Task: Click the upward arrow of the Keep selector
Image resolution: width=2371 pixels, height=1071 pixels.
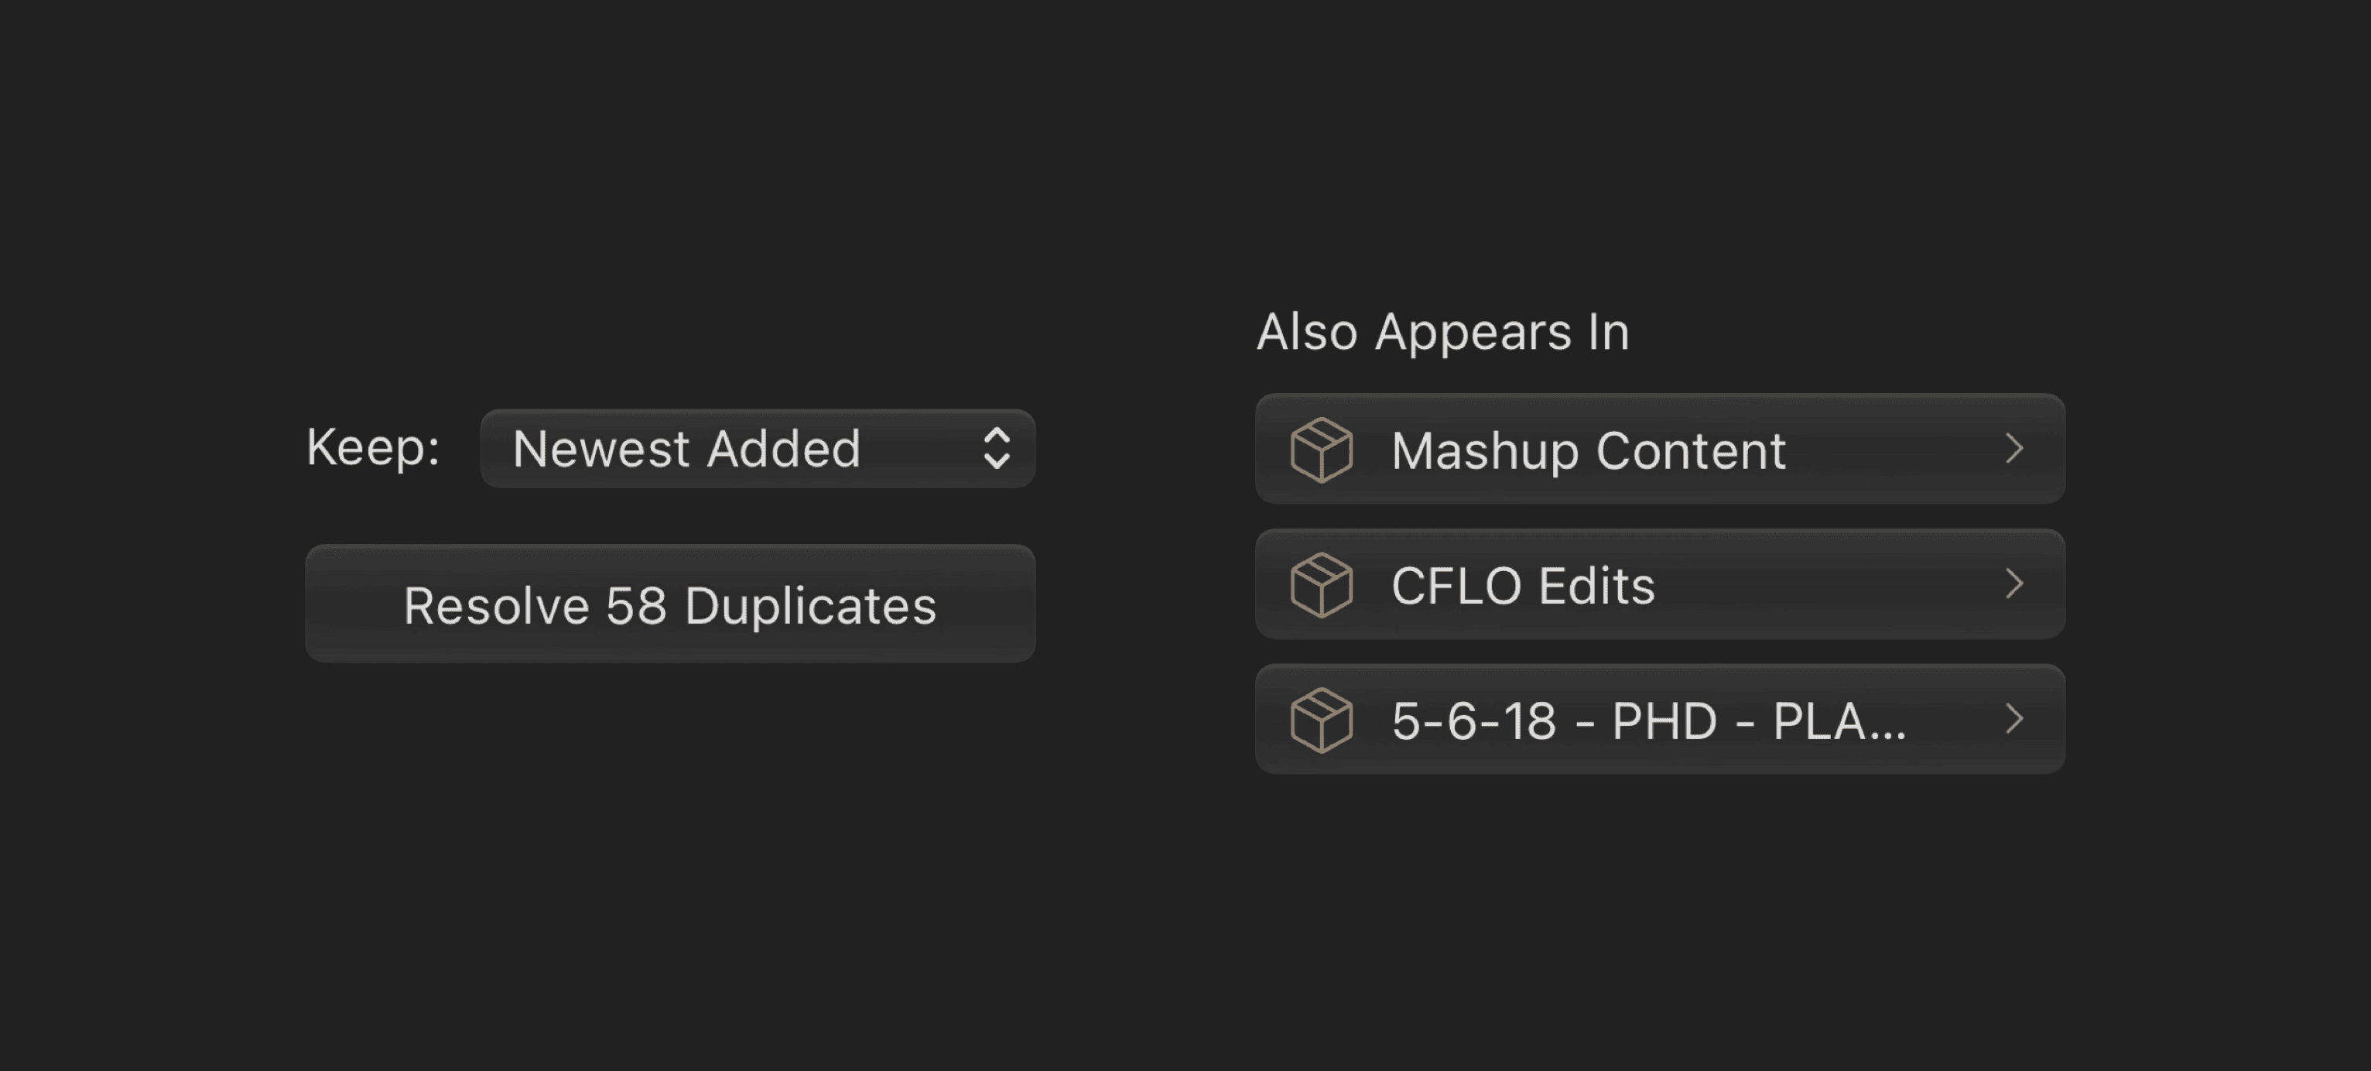Action: coord(997,436)
